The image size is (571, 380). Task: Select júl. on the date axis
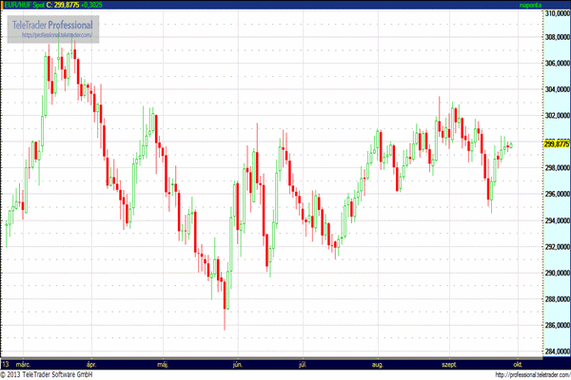point(304,364)
